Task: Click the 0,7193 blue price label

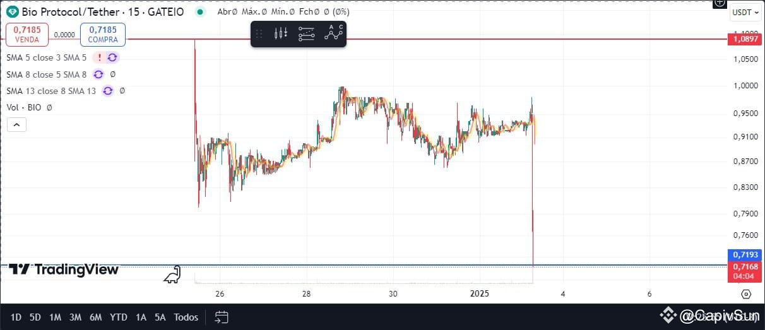Action: [745, 255]
